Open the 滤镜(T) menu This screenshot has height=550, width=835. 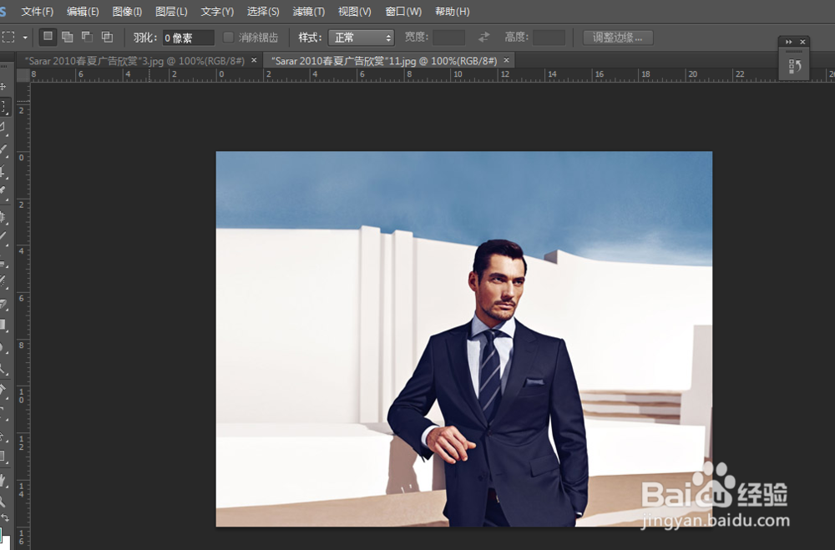[x=309, y=11]
